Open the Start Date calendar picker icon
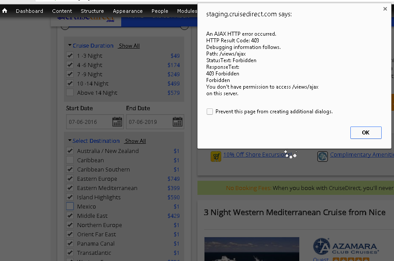The height and width of the screenshot is (261, 394). (x=117, y=122)
